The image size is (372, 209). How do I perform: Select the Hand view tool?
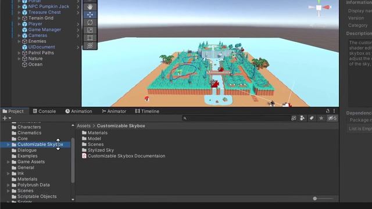pyautogui.click(x=90, y=7)
